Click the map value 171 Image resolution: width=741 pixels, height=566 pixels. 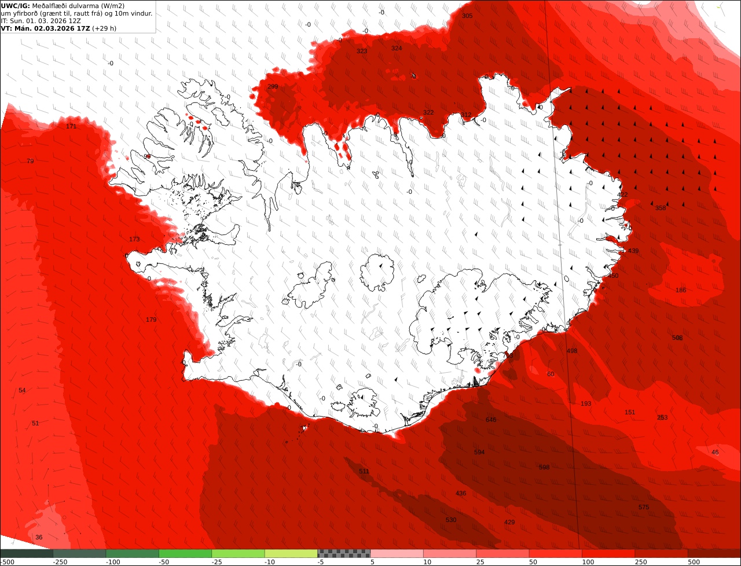pos(71,126)
